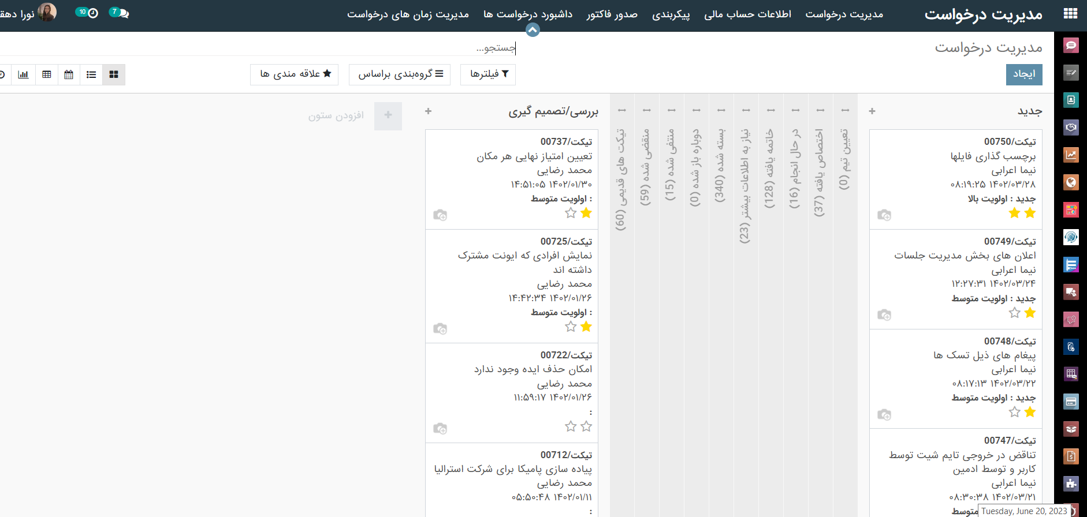Open activities clock icon with badge 10

(87, 13)
